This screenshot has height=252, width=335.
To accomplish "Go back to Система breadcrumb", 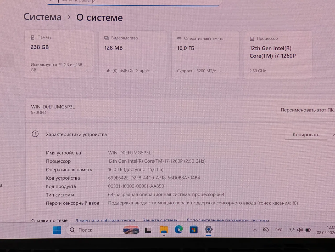I will 42,17.
